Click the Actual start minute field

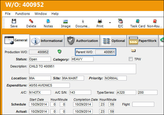62,111
